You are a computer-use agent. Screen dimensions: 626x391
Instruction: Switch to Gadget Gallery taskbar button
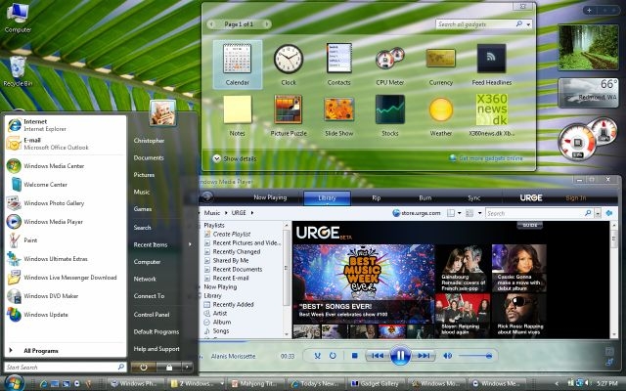pyautogui.click(x=376, y=383)
